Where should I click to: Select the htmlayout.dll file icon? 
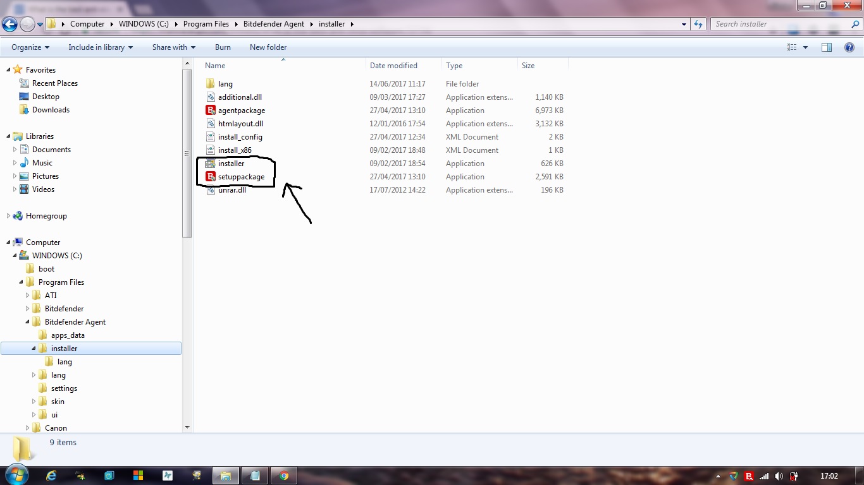click(211, 124)
